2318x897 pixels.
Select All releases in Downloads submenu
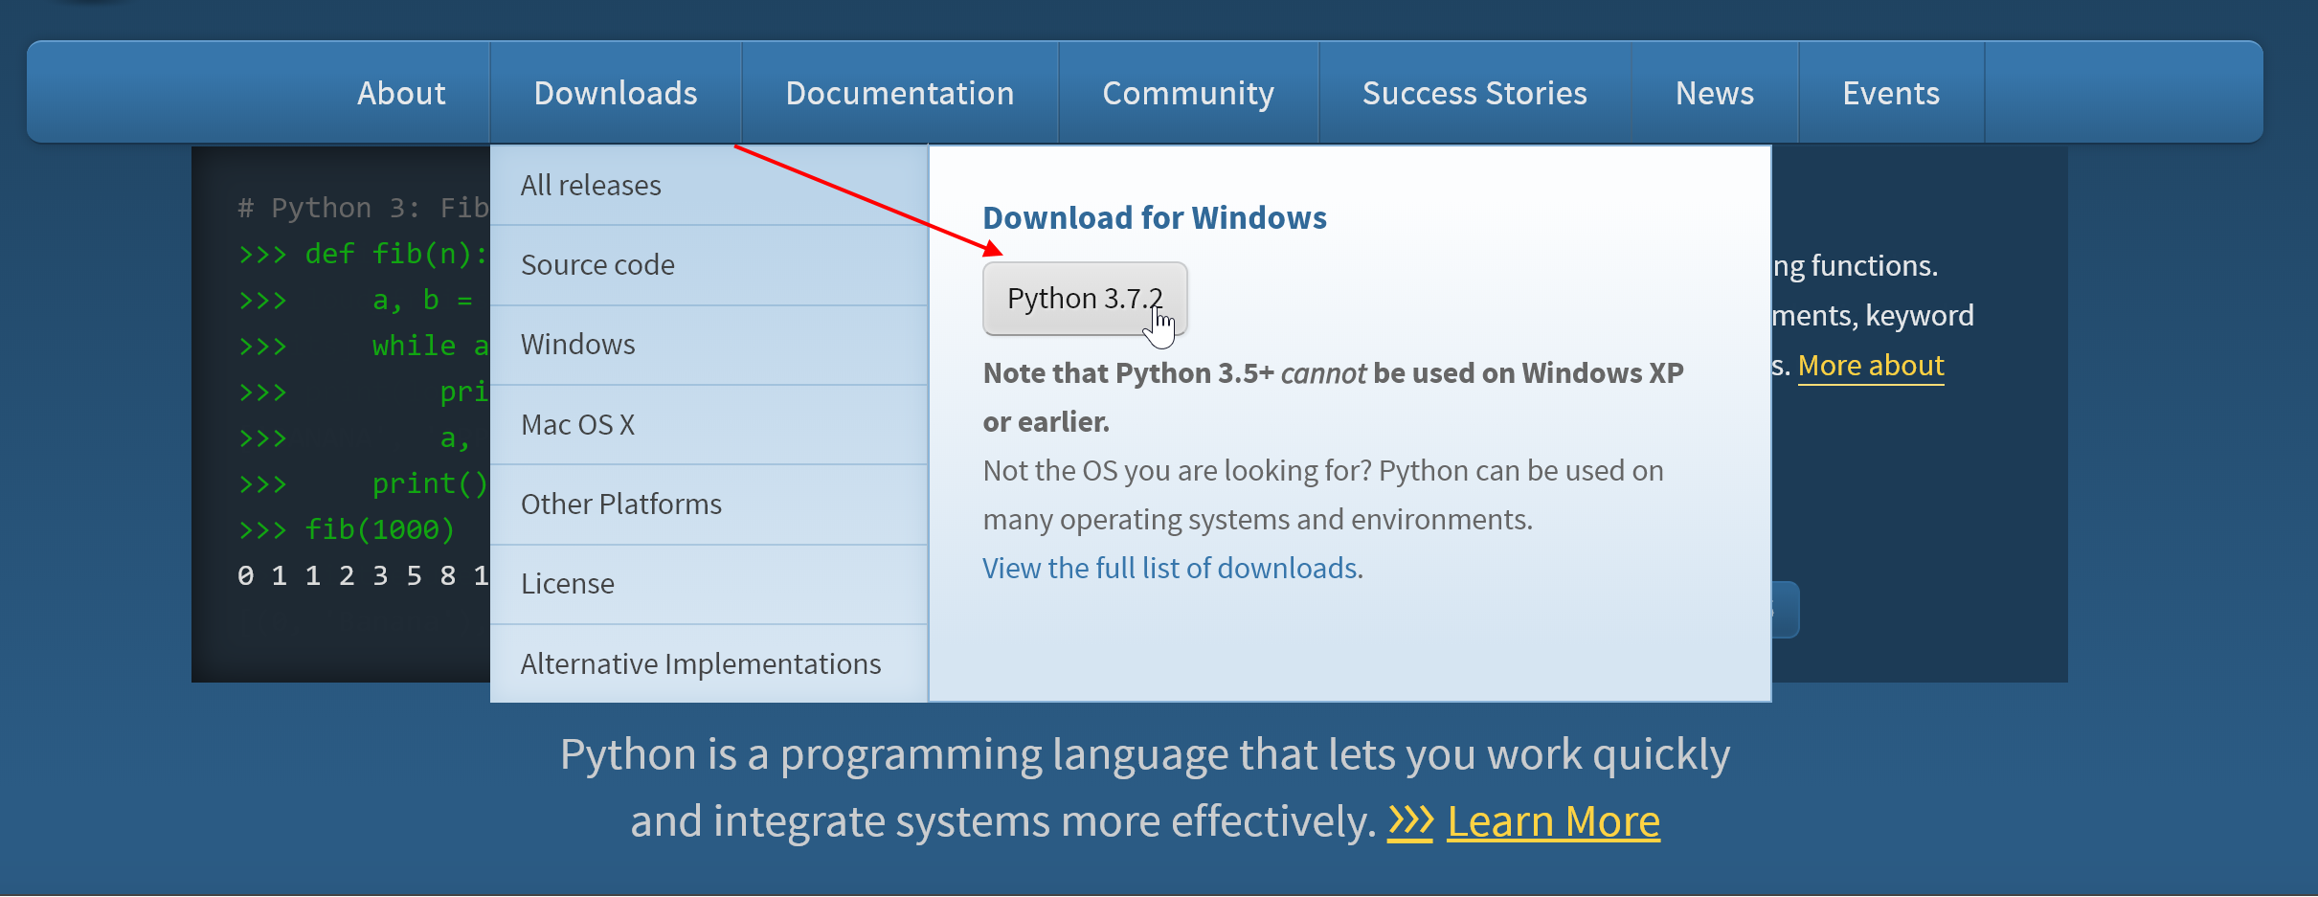coord(709,185)
